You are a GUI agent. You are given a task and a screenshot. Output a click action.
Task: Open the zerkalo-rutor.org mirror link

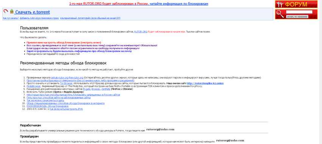pyautogui.click(x=59, y=78)
